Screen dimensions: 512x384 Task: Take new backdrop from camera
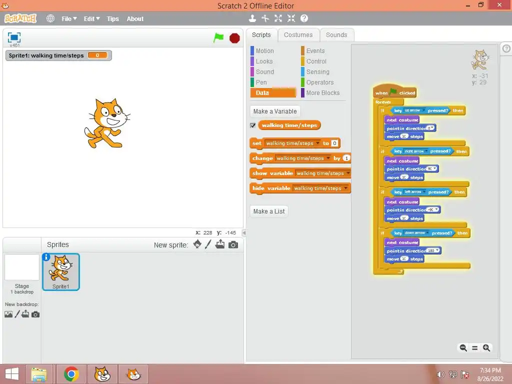click(35, 314)
